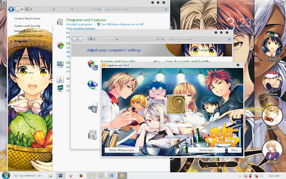This screenshot has height=179, width=286.
Task: Expand the arrow after the Programs breadcrumb
Action: coord(72,9)
